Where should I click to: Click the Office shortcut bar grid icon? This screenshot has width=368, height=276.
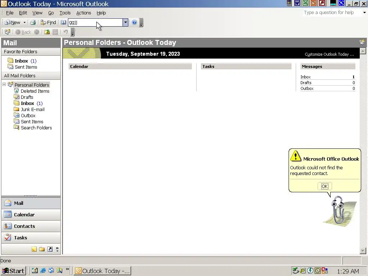pyautogui.click(x=289, y=3)
